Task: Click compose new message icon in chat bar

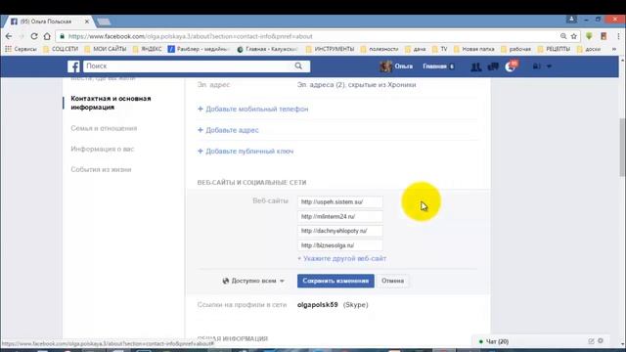Action: [591, 341]
